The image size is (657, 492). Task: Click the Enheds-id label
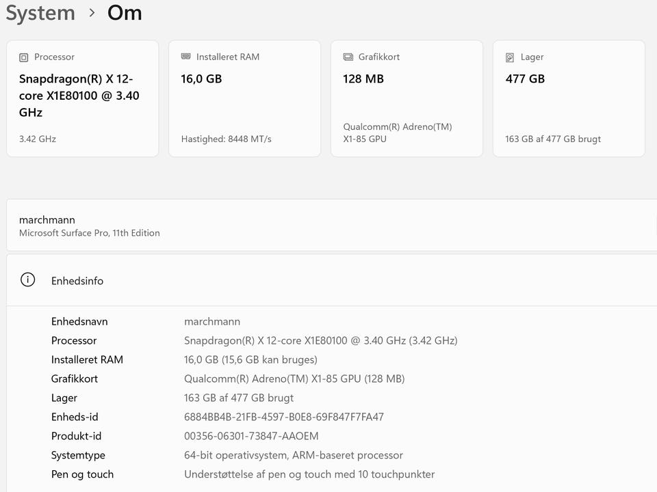click(x=75, y=417)
